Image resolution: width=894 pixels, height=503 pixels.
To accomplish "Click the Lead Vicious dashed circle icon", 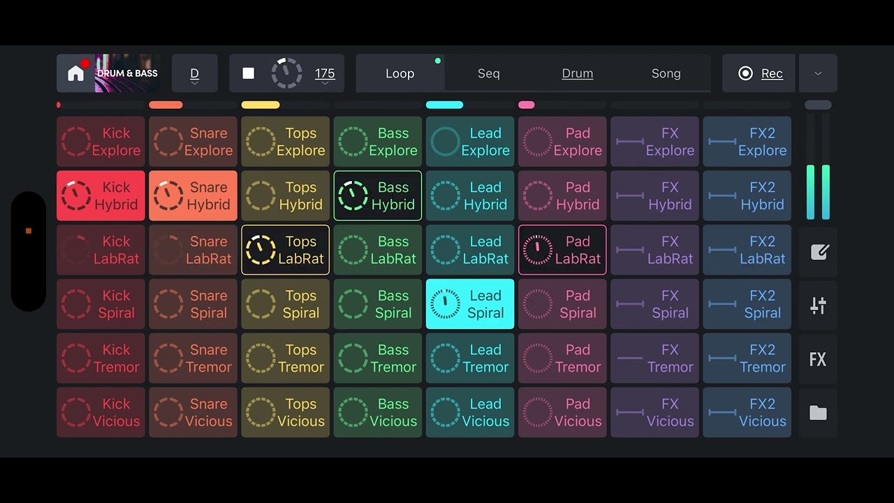I will click(445, 413).
